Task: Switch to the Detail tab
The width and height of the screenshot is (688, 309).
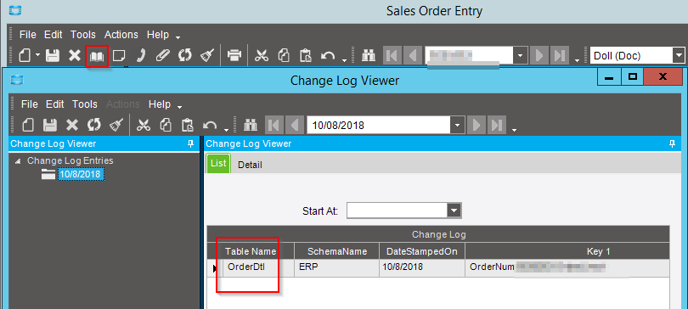Action: coord(250,166)
